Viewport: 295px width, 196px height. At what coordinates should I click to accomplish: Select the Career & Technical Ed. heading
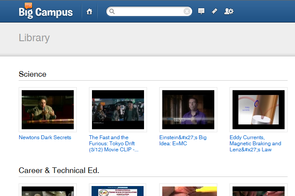coord(59,170)
